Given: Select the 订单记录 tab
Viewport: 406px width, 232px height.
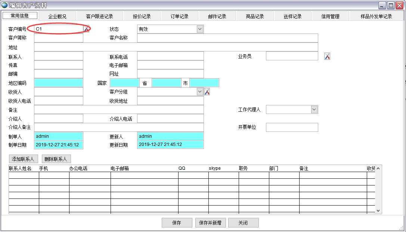Looking at the screenshot, I should 180,16.
